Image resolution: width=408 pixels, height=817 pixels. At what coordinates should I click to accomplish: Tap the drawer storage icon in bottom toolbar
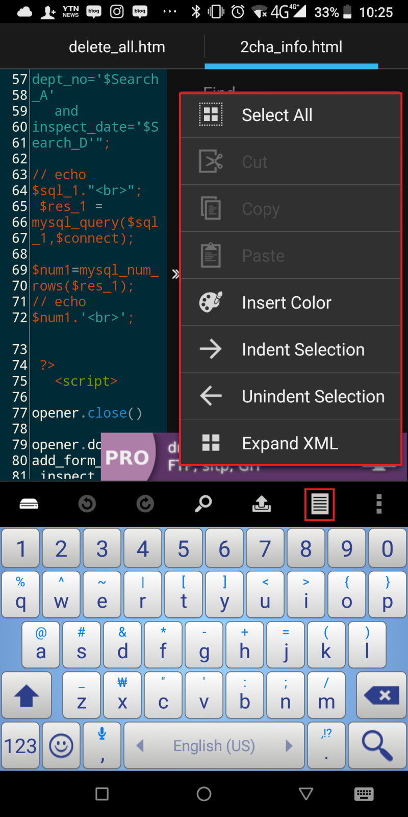[29, 504]
